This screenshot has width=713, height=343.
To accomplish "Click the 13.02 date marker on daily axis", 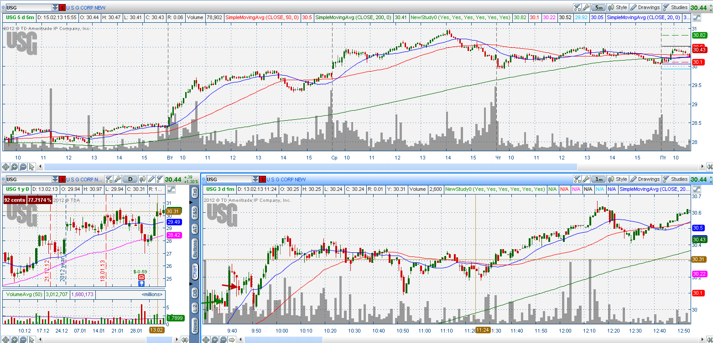I will [157, 330].
